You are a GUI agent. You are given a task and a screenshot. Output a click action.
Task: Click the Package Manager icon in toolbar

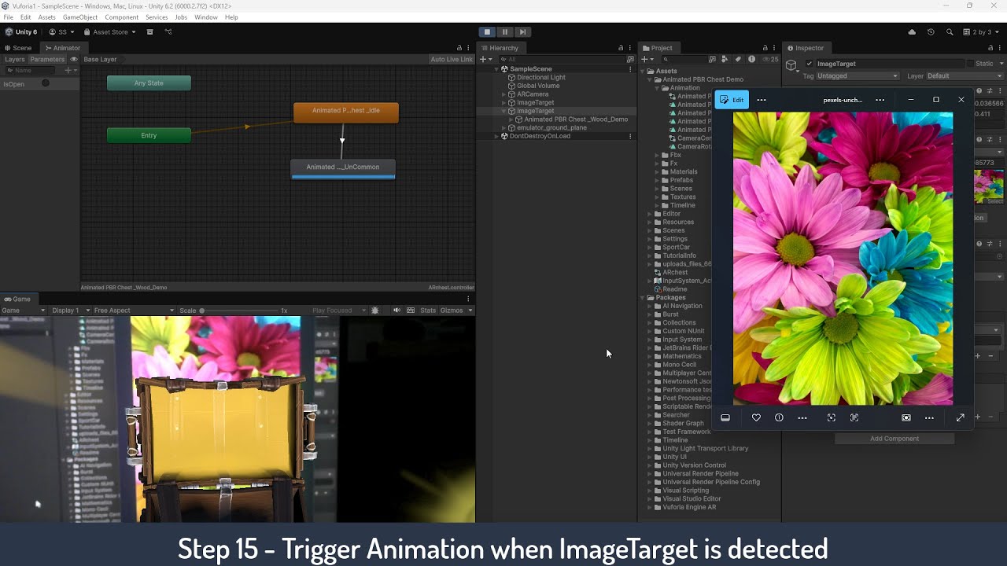(x=149, y=32)
